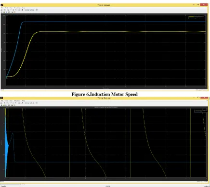
Task: Click blue step-forward icon in bottom scope toolbar
Action: click(x=6, y=105)
